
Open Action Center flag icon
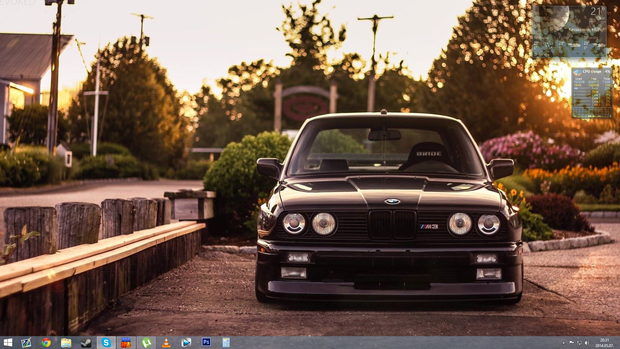point(571,343)
